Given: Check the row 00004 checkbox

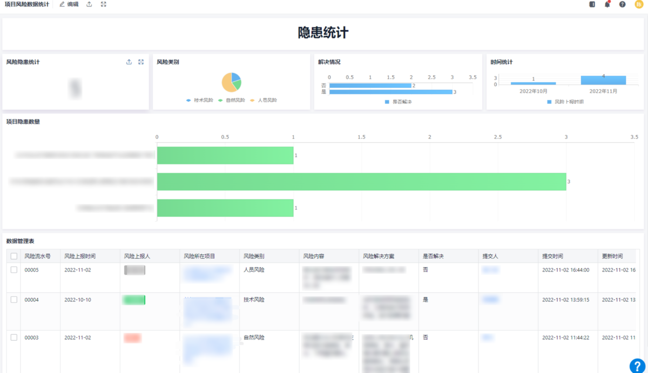Looking at the screenshot, I should tap(14, 300).
